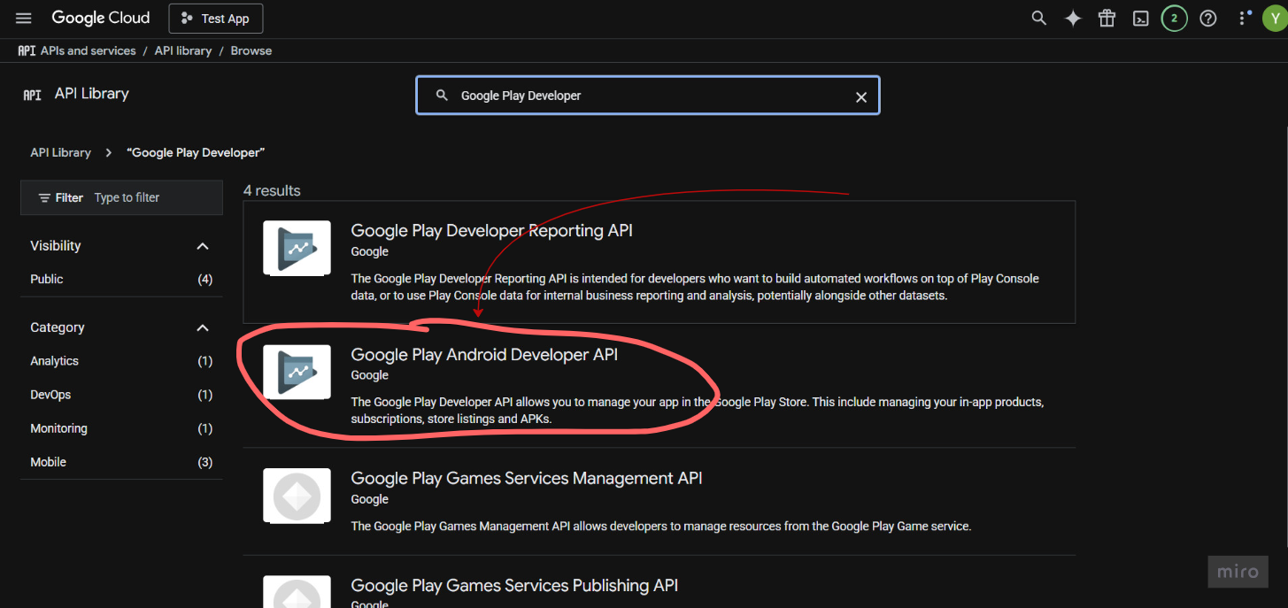
Task: Click the gift free trial icon
Action: tap(1107, 19)
